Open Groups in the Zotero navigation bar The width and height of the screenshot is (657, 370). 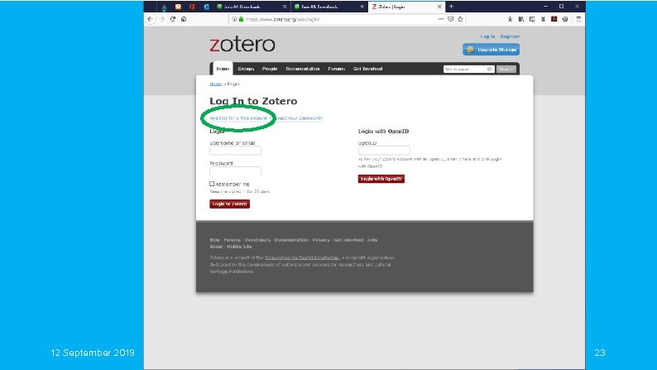[x=246, y=69]
